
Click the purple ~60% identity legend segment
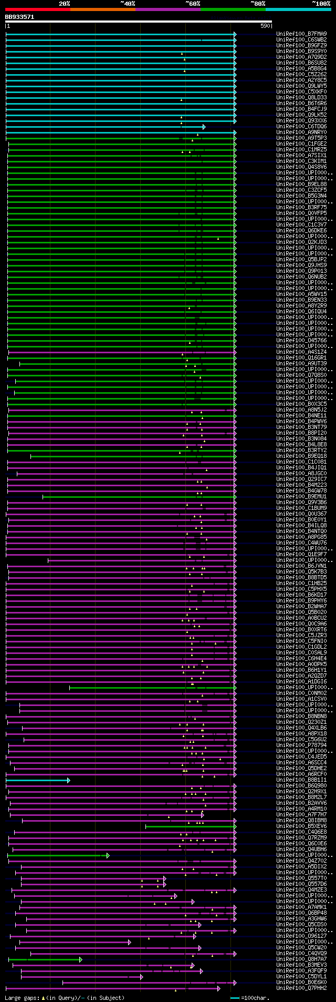168,9
